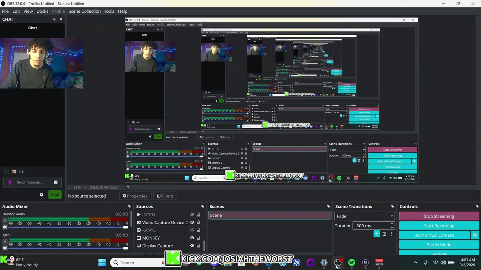Hide the Display Capture source
The width and height of the screenshot is (481, 270).
tap(192, 246)
